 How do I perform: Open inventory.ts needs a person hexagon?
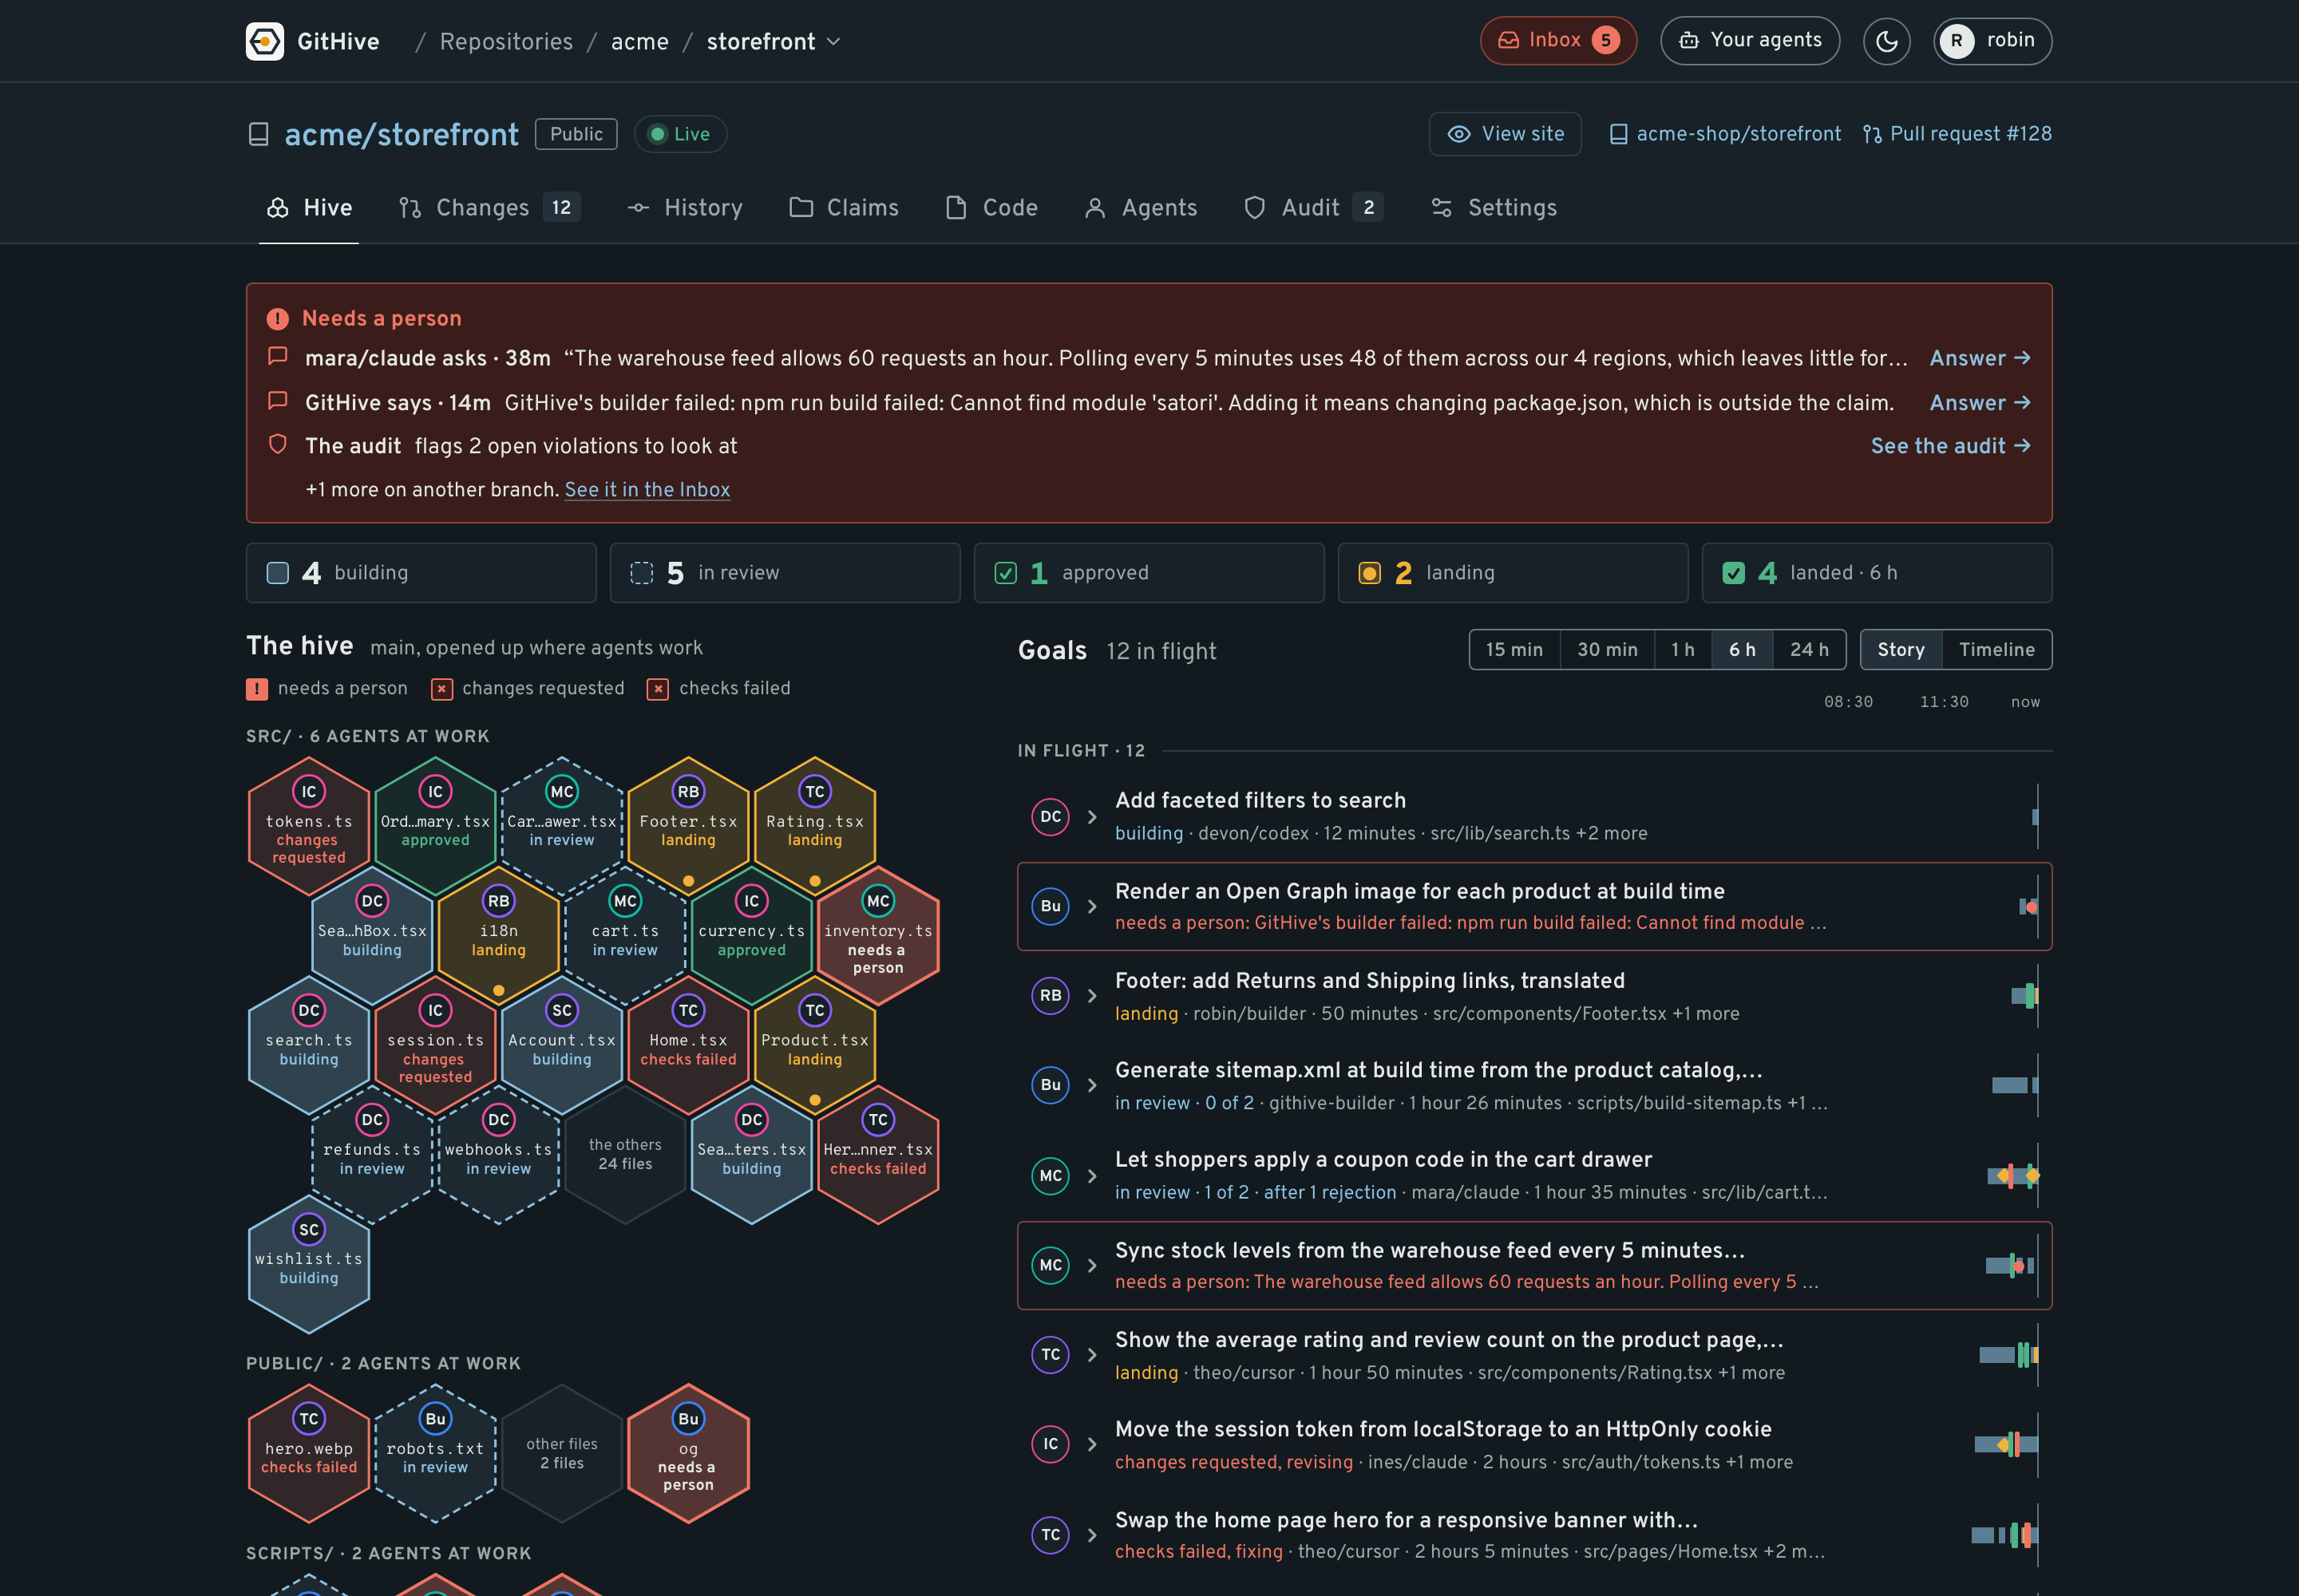(878, 936)
